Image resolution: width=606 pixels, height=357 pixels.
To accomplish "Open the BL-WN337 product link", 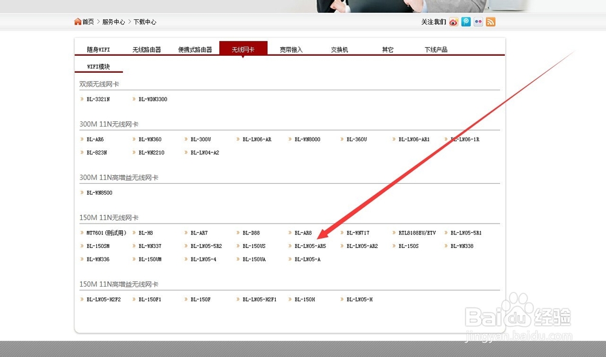I will point(150,246).
